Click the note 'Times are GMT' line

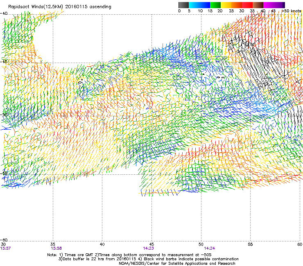[x=129, y=255]
